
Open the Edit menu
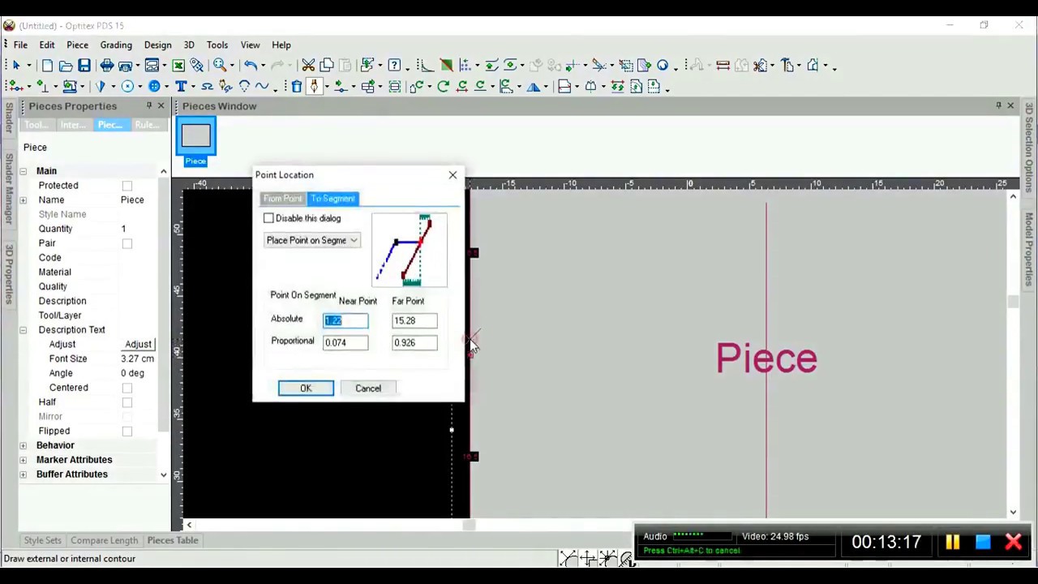pos(47,45)
